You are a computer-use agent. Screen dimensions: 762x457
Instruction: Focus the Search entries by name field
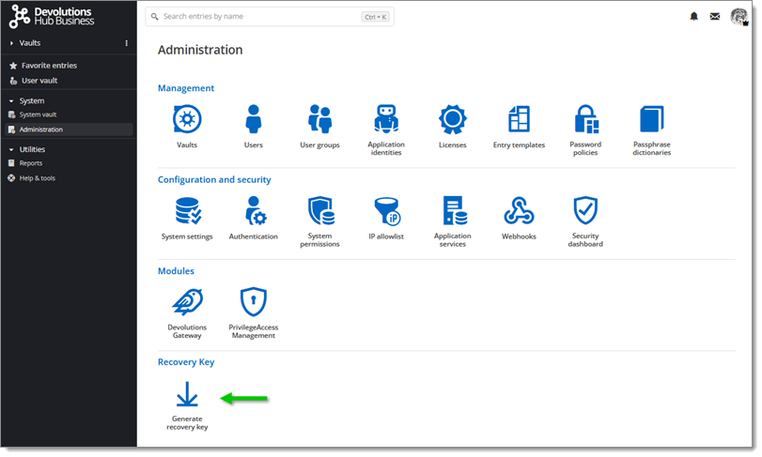(270, 17)
